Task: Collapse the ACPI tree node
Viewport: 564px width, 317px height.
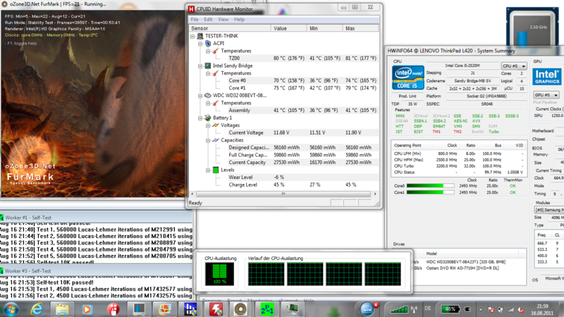Action: point(200,44)
